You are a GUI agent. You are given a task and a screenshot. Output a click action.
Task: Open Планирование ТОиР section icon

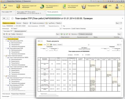tap(84, 7)
